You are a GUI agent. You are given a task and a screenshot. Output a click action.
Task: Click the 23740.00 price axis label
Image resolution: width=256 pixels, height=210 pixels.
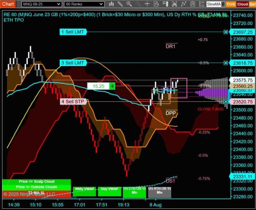pyautogui.click(x=242, y=16)
